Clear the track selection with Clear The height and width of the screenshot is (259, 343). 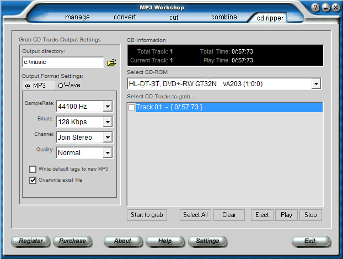pos(229,215)
